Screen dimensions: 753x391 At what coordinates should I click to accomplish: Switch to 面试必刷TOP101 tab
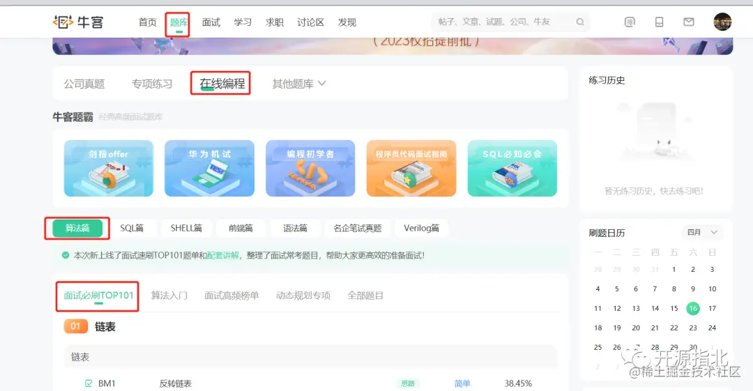coord(98,296)
